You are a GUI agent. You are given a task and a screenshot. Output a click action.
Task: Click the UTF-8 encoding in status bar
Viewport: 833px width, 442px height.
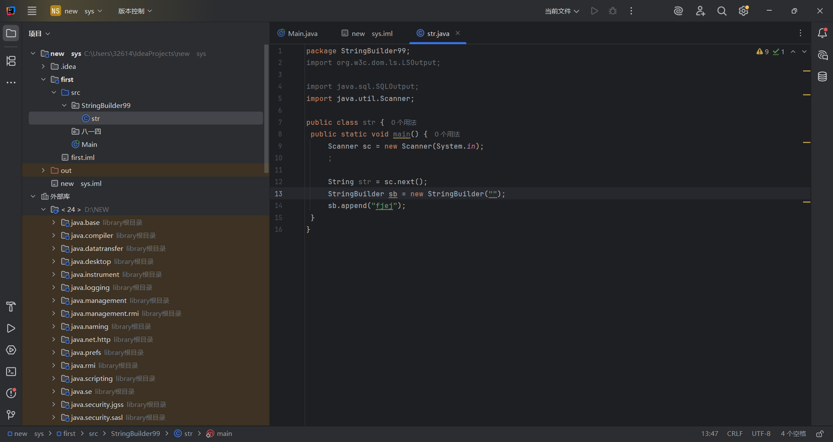pos(761,434)
